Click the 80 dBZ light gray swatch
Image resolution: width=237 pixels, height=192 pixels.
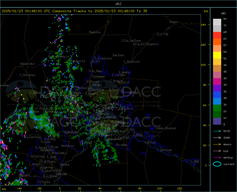point(217,22)
